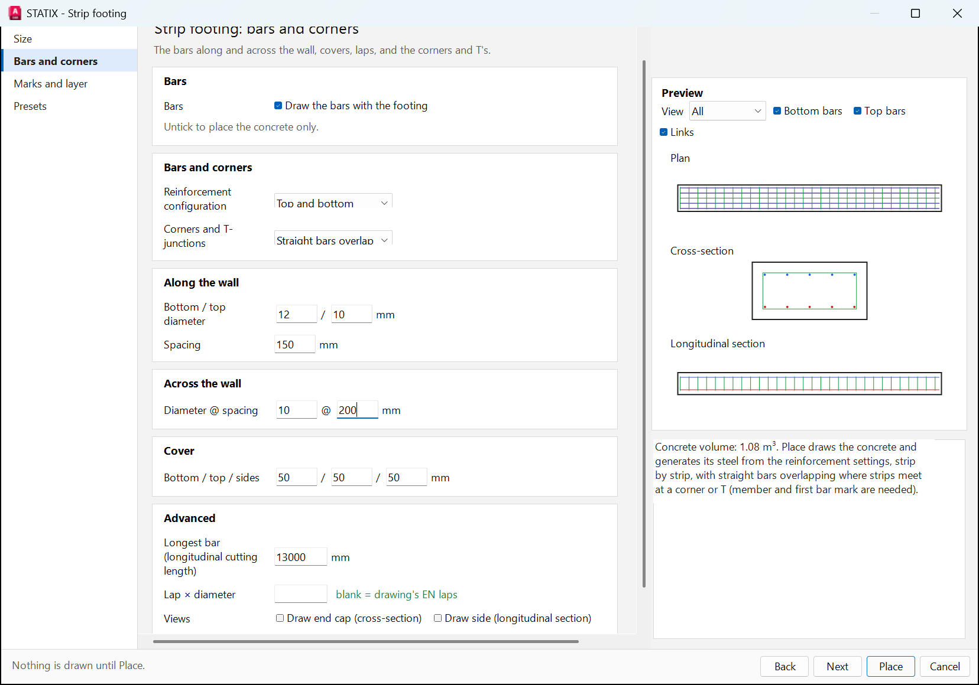Click the Longest bar length field
Viewport: 979px width, 685px height.
pos(300,557)
